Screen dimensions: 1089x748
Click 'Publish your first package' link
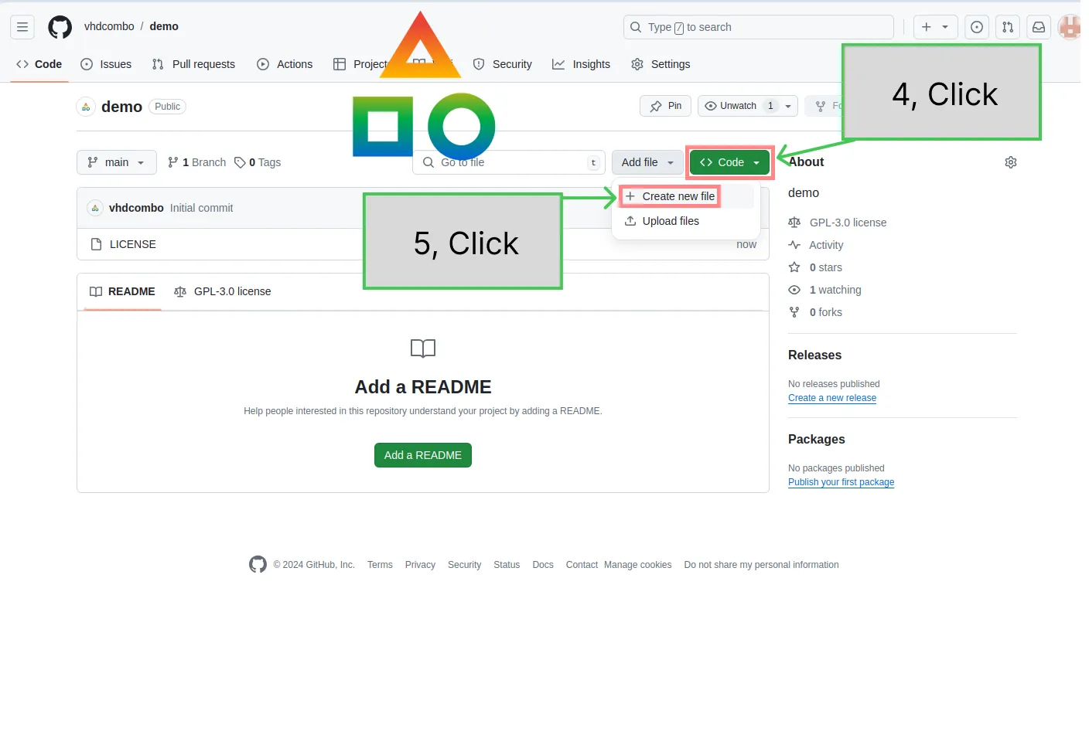coord(841,482)
